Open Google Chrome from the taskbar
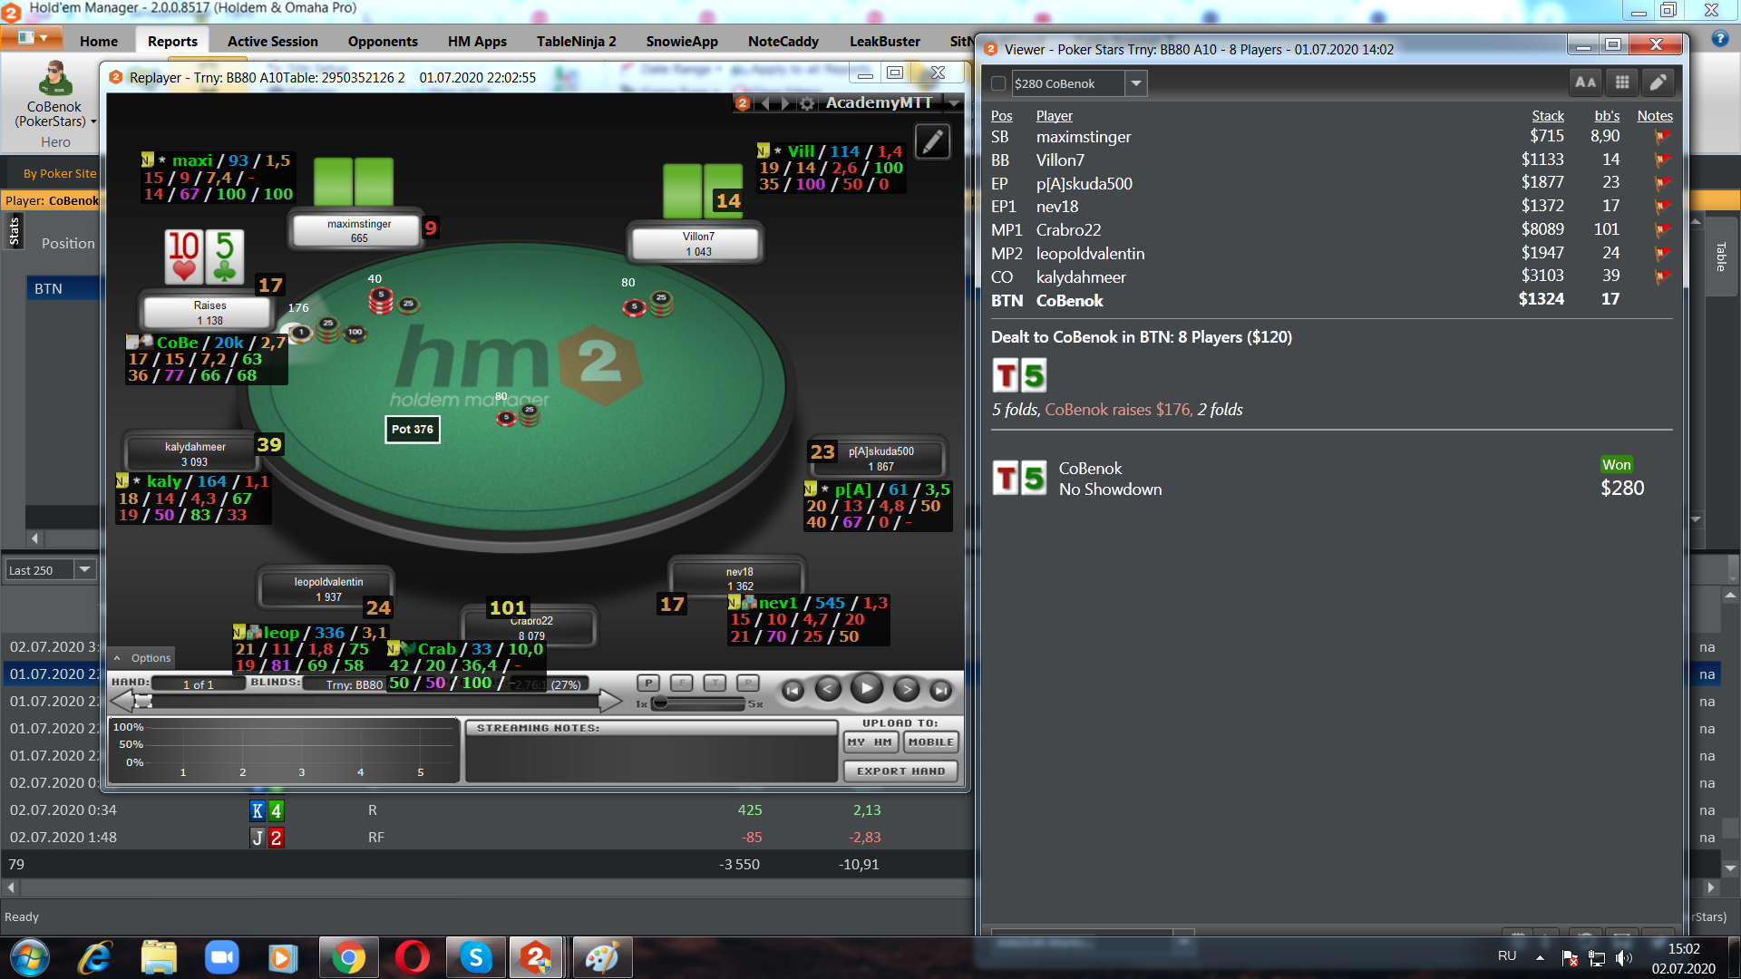 pos(348,957)
